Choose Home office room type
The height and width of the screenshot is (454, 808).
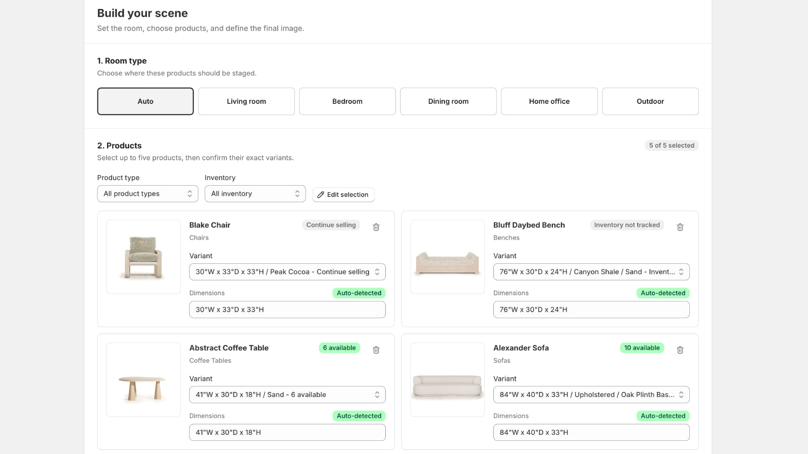[549, 101]
